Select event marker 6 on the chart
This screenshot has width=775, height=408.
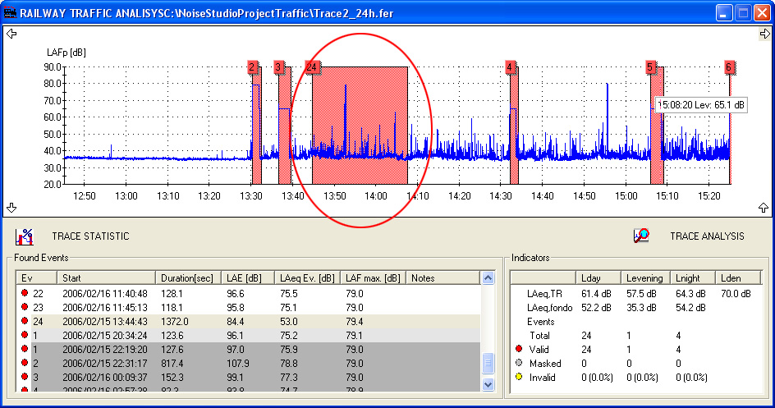[x=728, y=67]
